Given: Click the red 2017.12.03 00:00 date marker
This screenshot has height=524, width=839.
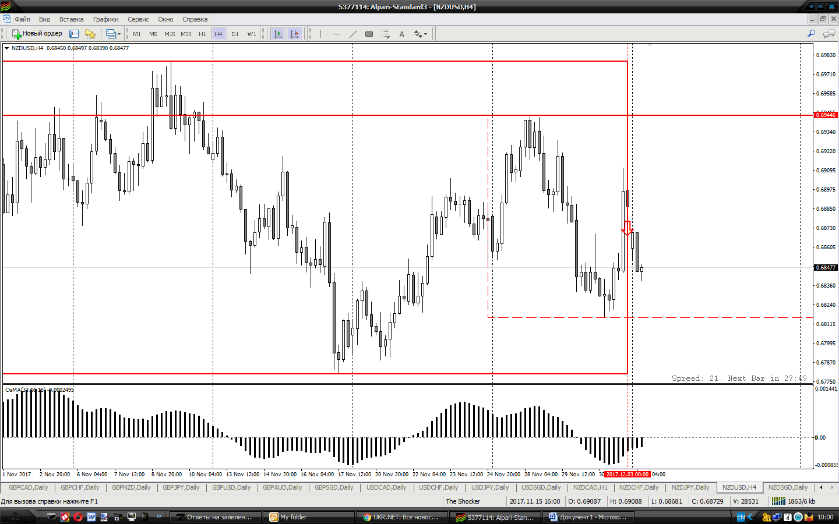Looking at the screenshot, I should pos(628,475).
